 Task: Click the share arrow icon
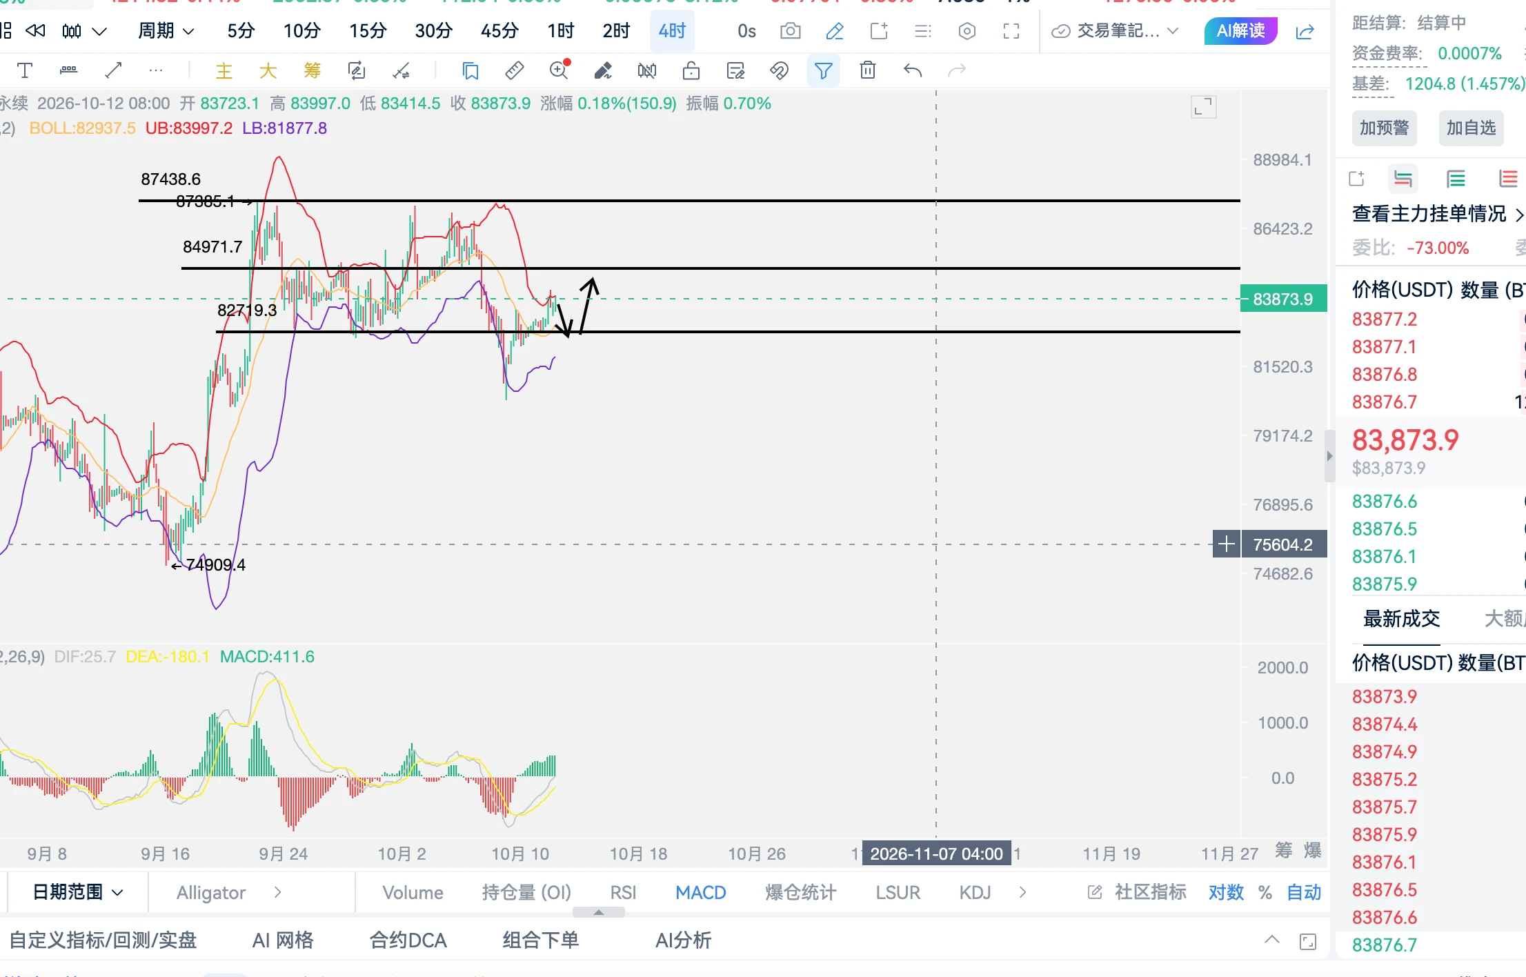pos(1305,31)
